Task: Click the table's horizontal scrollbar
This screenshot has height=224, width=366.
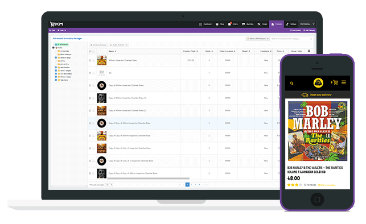Action: coord(148,179)
